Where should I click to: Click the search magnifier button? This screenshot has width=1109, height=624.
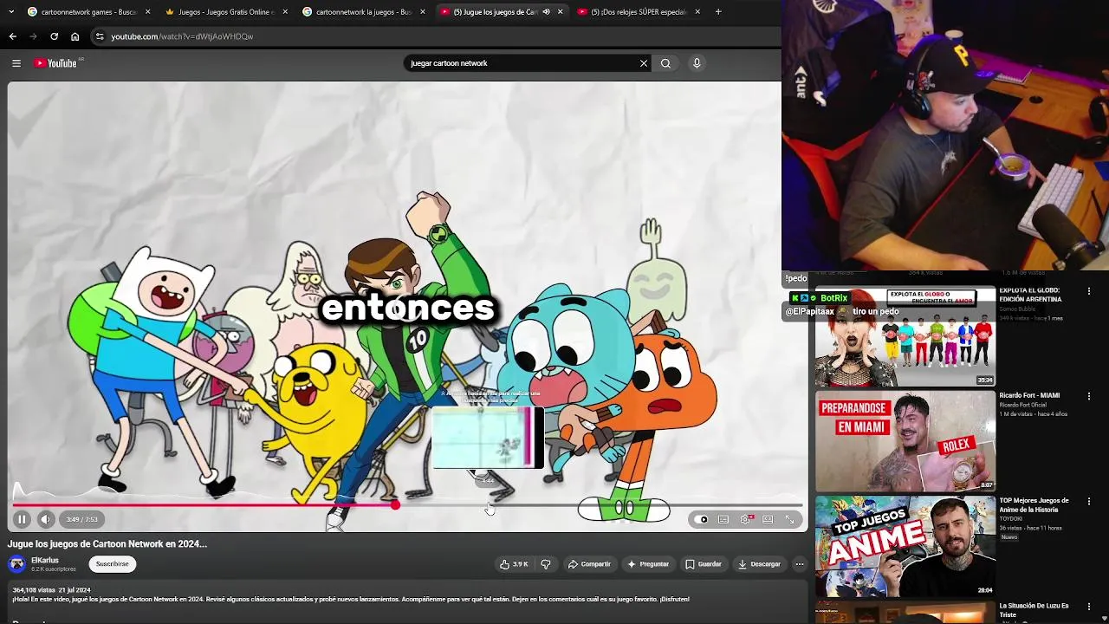(665, 63)
